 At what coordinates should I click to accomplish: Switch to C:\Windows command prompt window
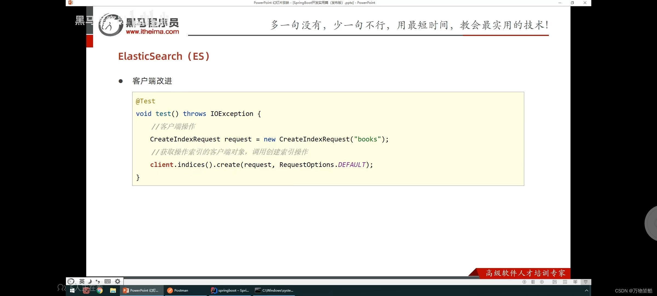click(274, 291)
